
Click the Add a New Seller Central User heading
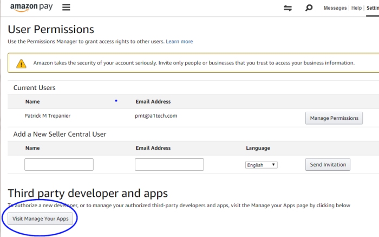click(x=60, y=134)
